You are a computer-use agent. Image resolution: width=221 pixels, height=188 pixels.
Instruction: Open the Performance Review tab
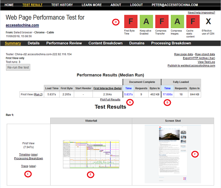coord(64,43)
